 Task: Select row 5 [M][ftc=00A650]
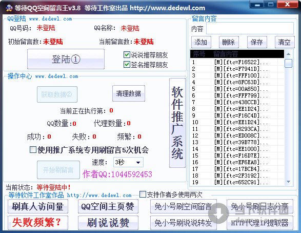click(237, 89)
